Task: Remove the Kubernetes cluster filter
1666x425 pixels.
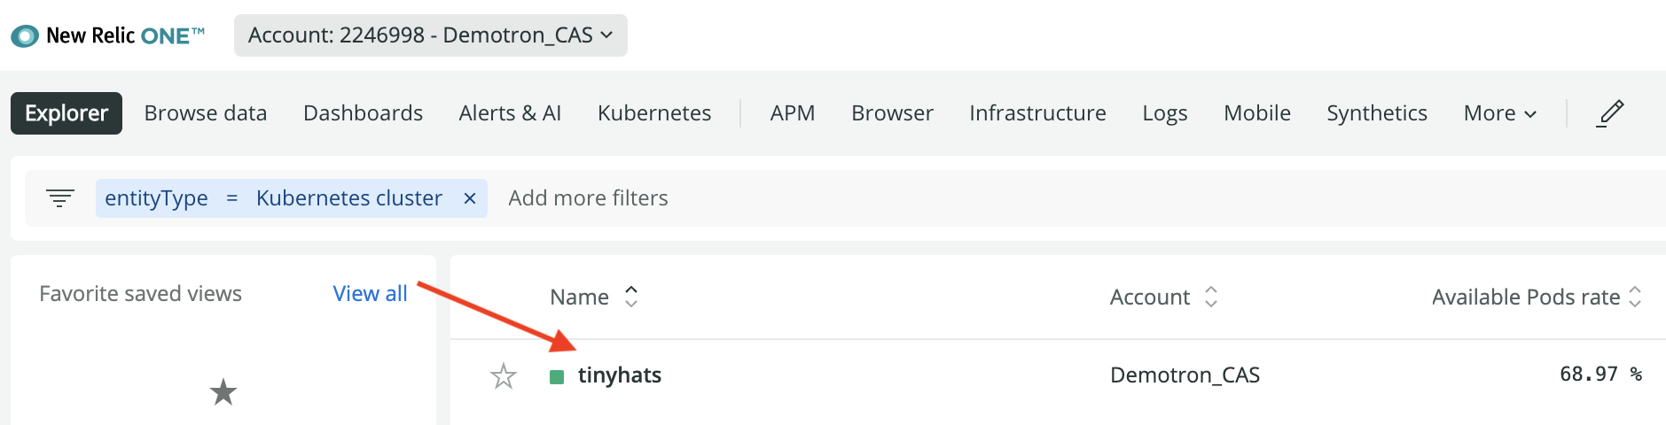Action: click(x=470, y=198)
